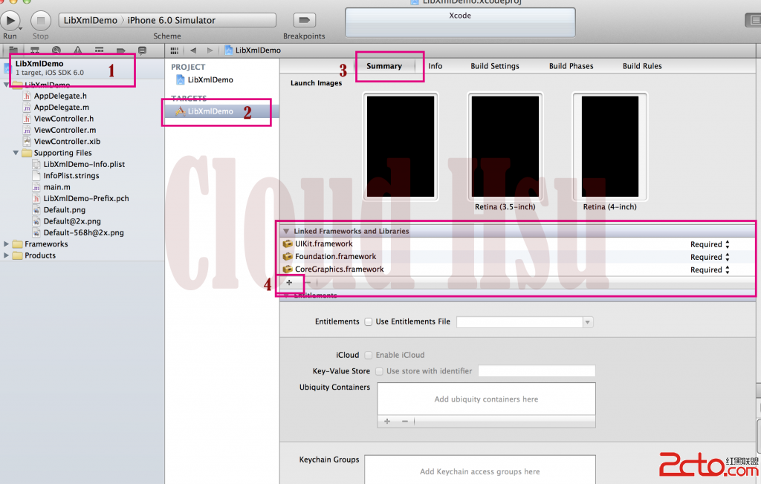The image size is (761, 484).
Task: Open ViewController.xib
Action: tap(67, 142)
